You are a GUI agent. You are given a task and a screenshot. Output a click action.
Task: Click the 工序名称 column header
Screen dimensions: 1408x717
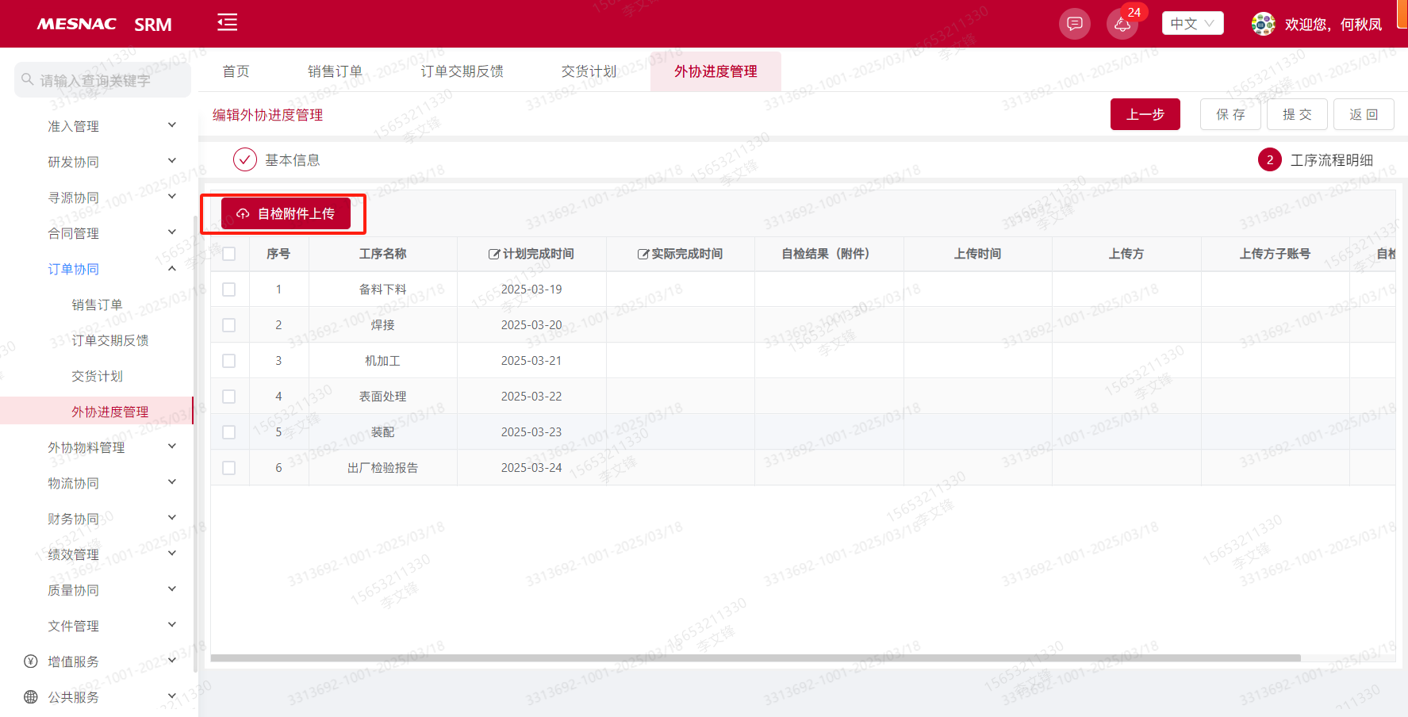[382, 254]
